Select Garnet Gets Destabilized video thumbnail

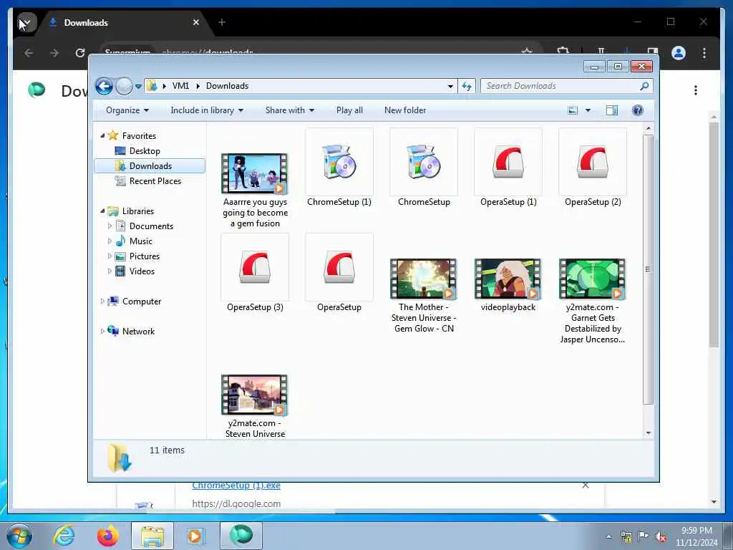(593, 279)
